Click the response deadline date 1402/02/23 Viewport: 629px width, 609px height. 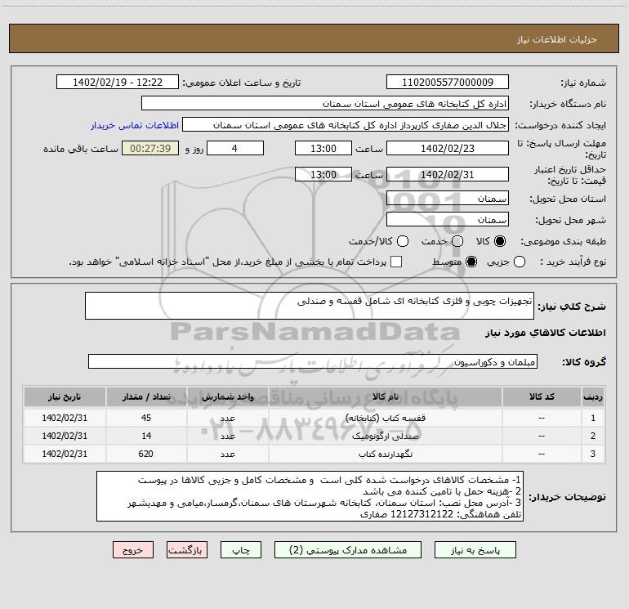(448, 148)
